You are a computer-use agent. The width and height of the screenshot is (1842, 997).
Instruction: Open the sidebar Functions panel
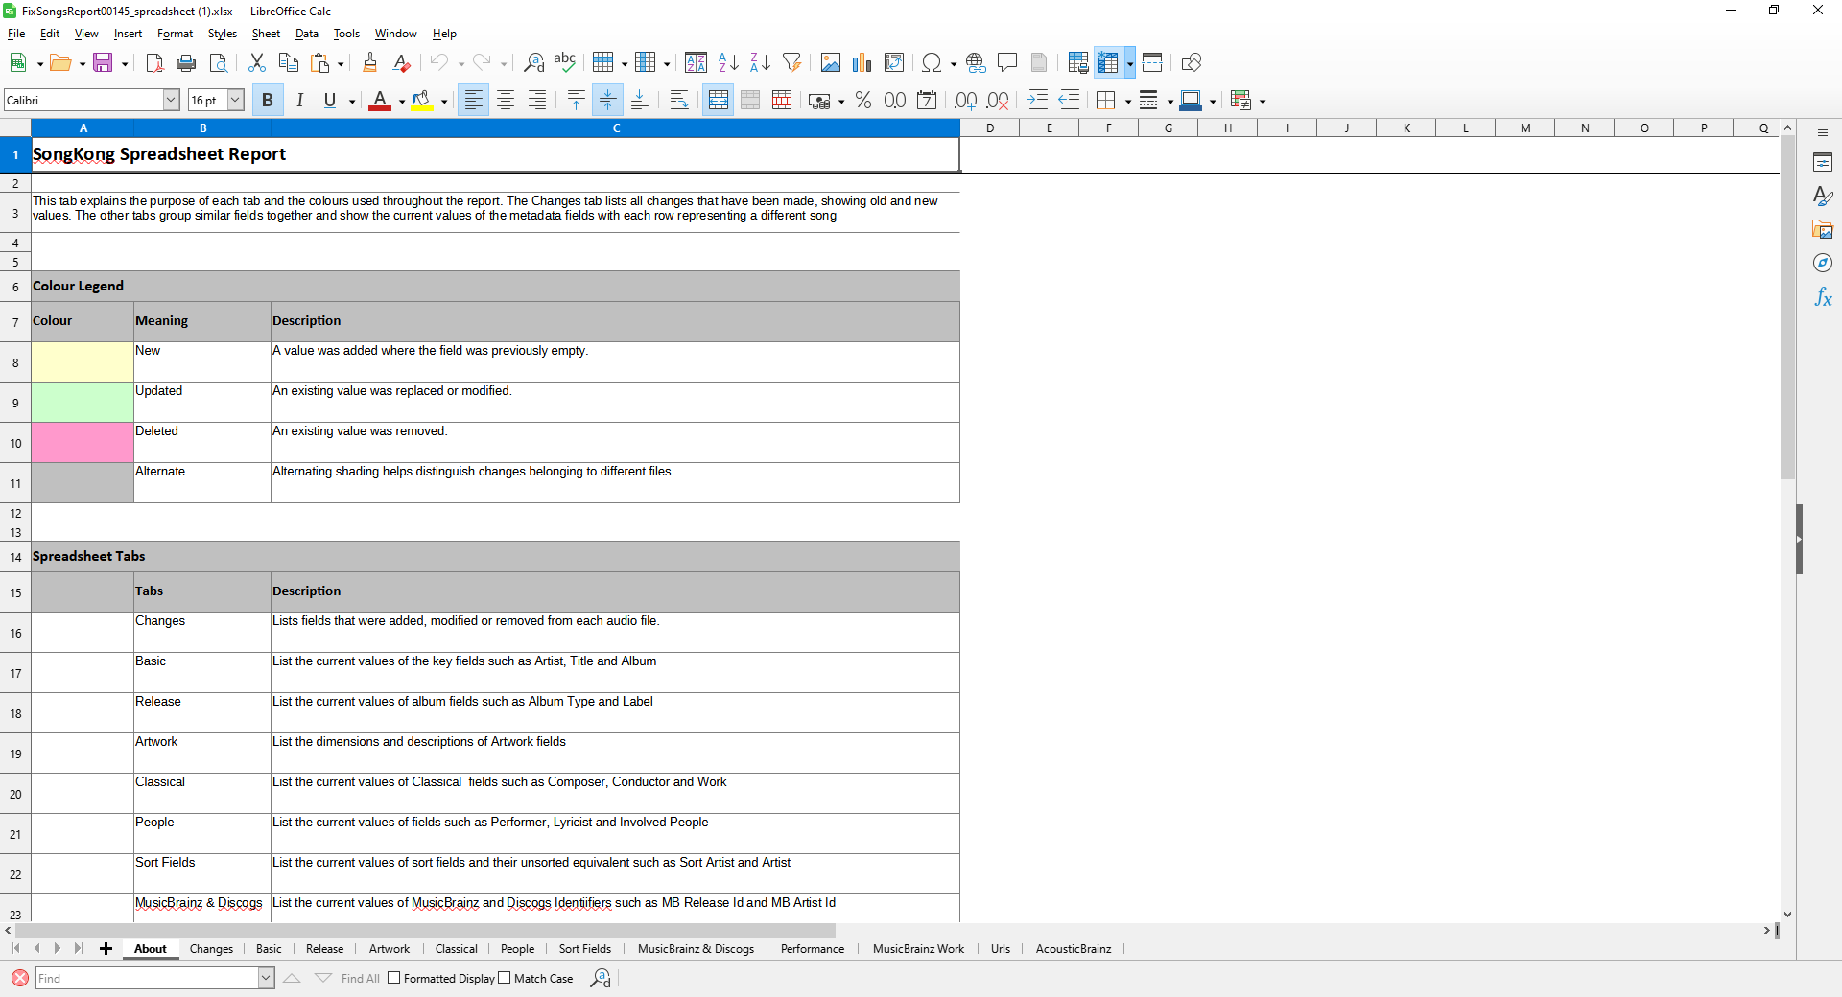point(1823,297)
